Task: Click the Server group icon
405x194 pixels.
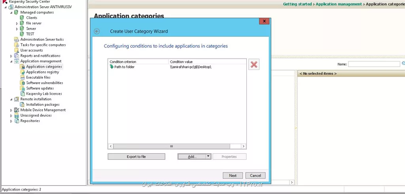Action: tap(22, 28)
